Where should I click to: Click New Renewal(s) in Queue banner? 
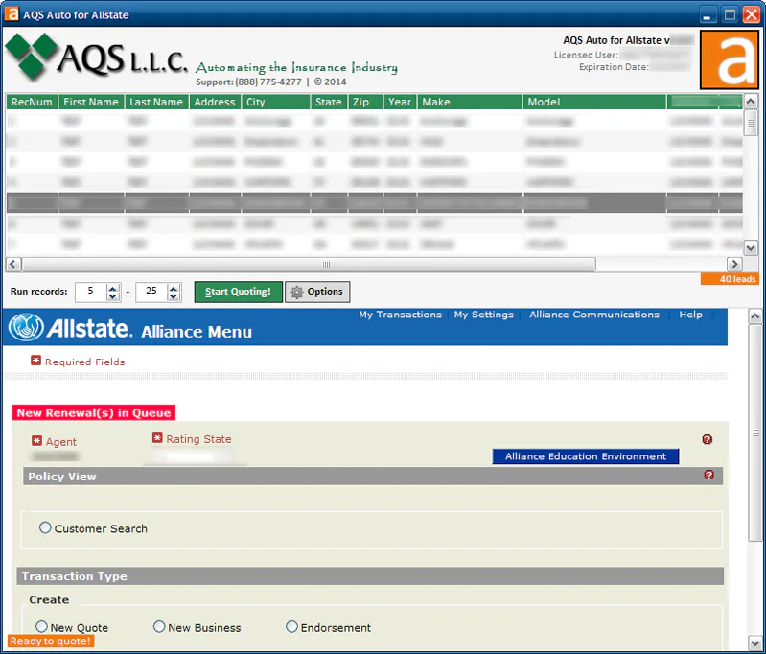[x=94, y=413]
